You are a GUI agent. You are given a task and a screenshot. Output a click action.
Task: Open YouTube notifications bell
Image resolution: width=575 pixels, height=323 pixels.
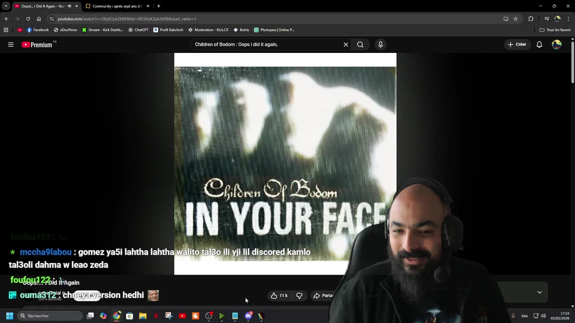tap(540, 44)
